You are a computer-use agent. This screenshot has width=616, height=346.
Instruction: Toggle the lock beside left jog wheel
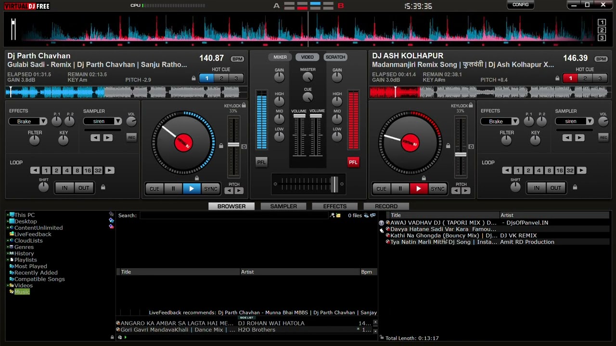(x=221, y=146)
